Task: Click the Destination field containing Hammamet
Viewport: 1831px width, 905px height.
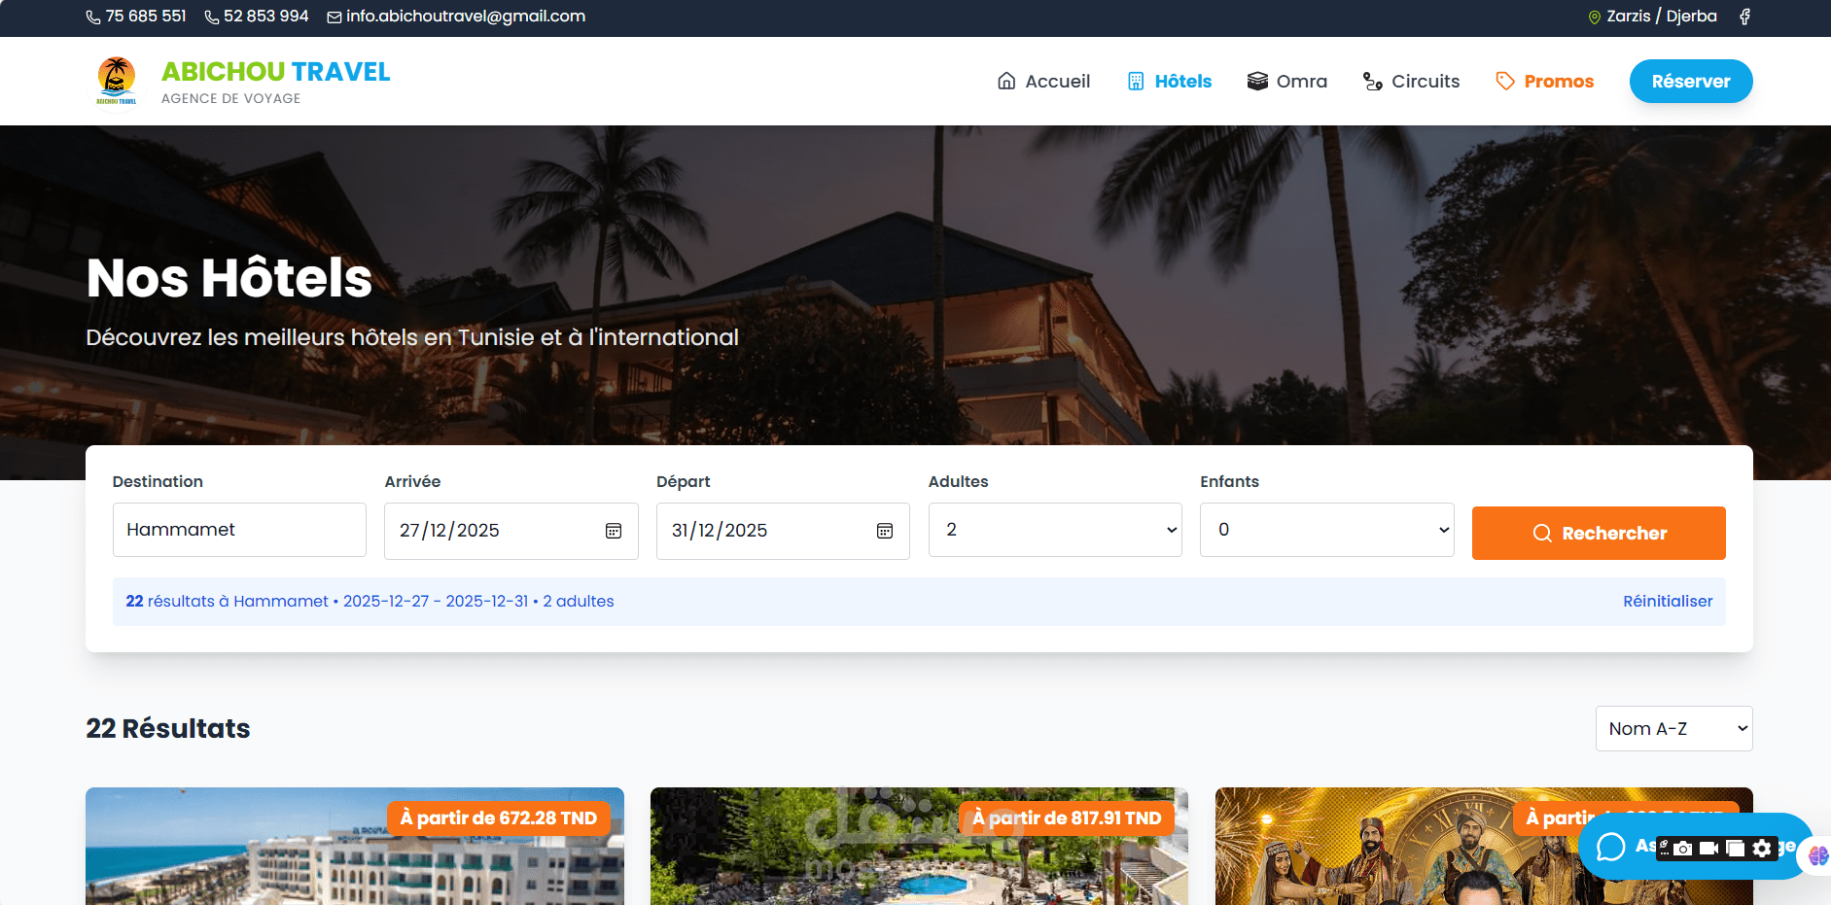Action: [239, 530]
